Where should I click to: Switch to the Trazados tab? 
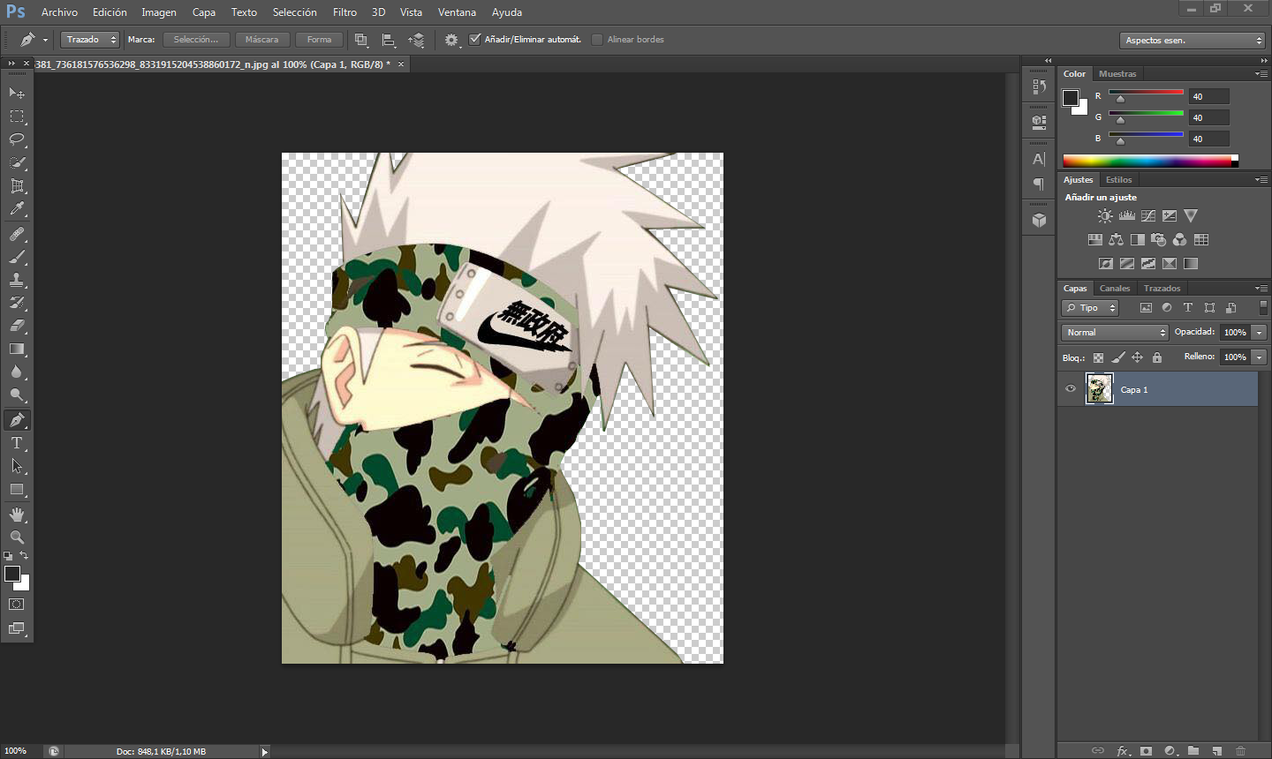[x=1162, y=289]
